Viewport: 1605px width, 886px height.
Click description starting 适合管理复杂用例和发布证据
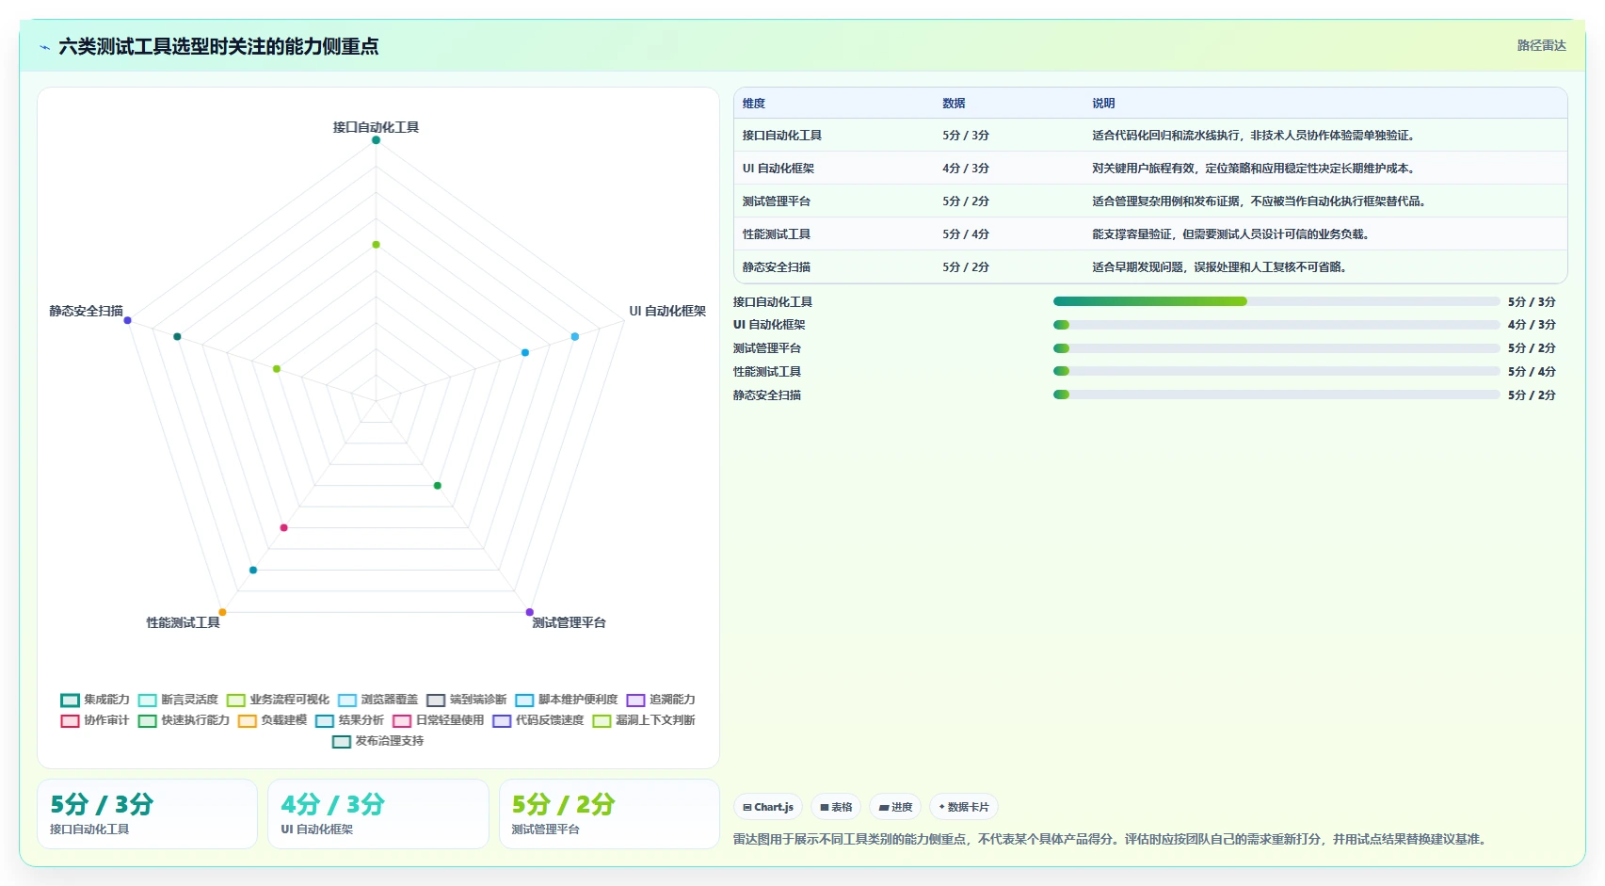tap(1261, 201)
